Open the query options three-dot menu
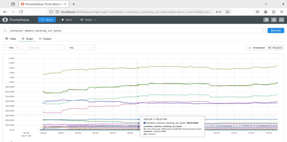The width and height of the screenshot is (287, 142). click(x=263, y=30)
